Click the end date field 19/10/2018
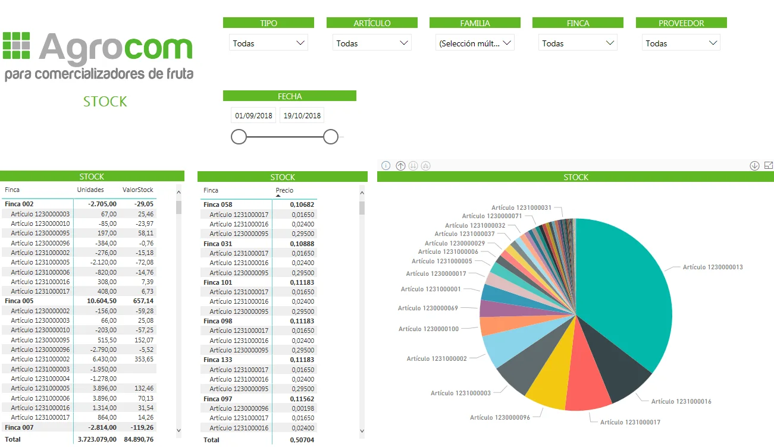This screenshot has width=774, height=447. tap(302, 115)
